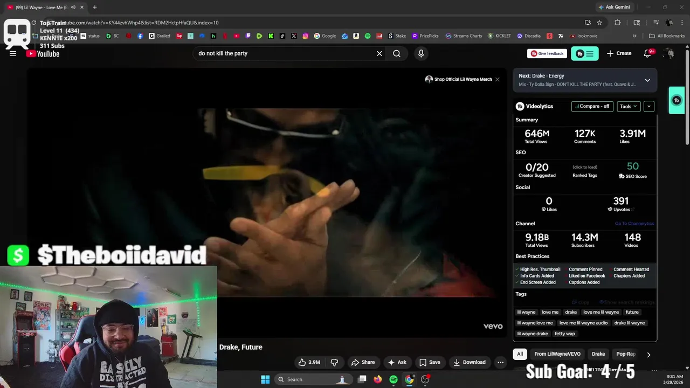Switch to Chrome in the taskbar
Screen dimensions: 690x388
pos(409,379)
